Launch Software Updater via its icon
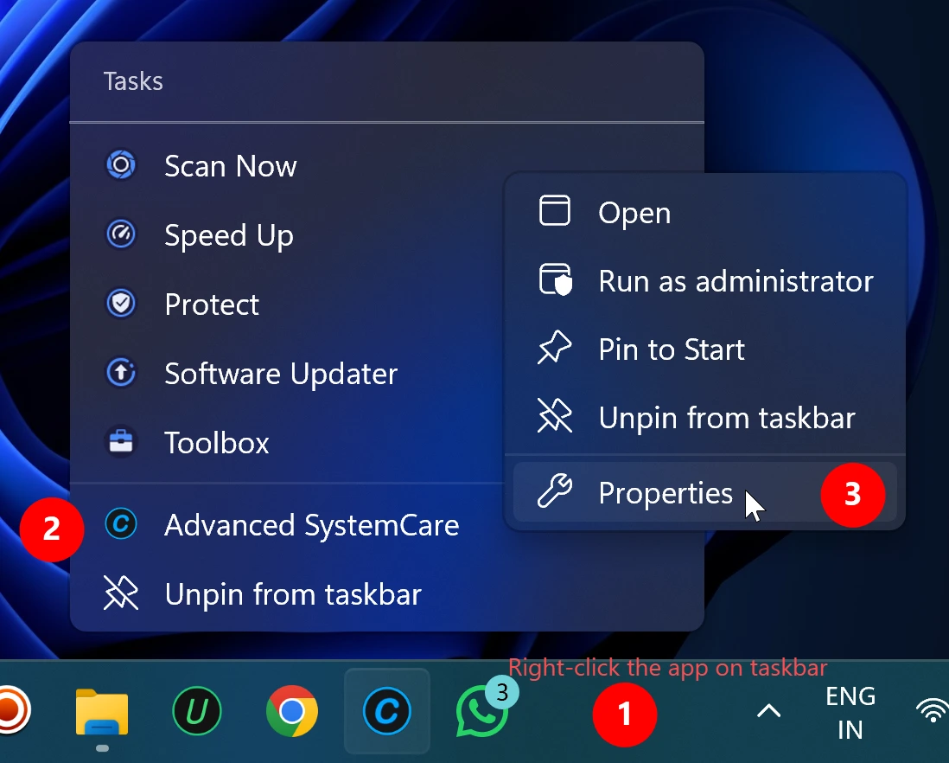The width and height of the screenshot is (949, 763). [121, 373]
